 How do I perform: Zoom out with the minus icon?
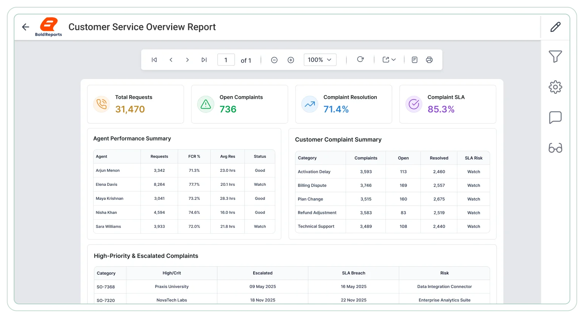(274, 60)
